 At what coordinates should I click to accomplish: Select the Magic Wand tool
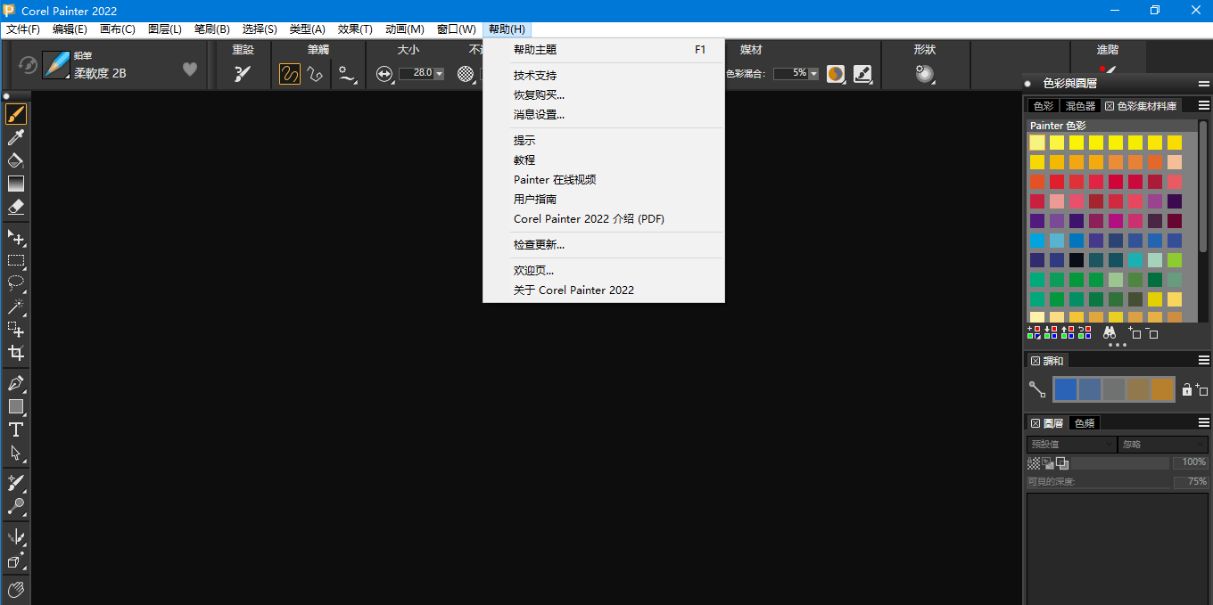click(x=16, y=307)
